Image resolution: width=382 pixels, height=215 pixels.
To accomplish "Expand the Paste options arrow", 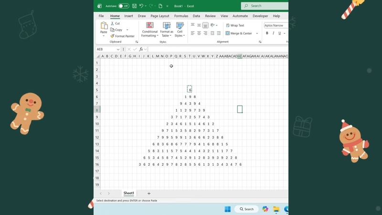I will [x=104, y=36].
